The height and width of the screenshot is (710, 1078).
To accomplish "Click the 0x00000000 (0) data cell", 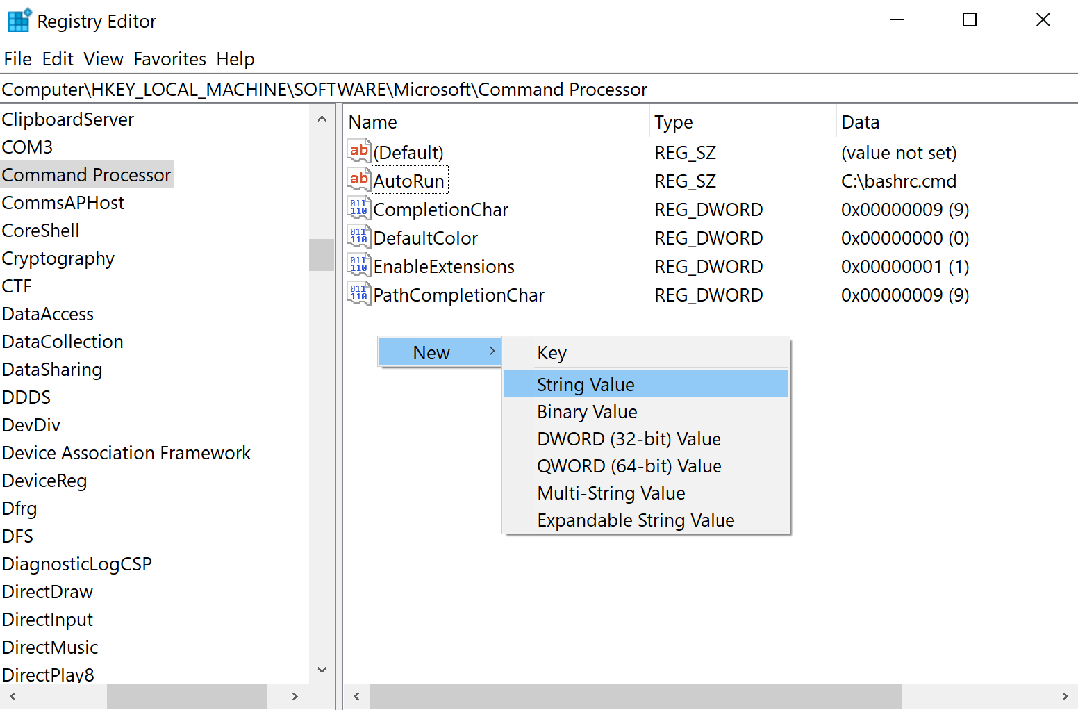I will [905, 238].
